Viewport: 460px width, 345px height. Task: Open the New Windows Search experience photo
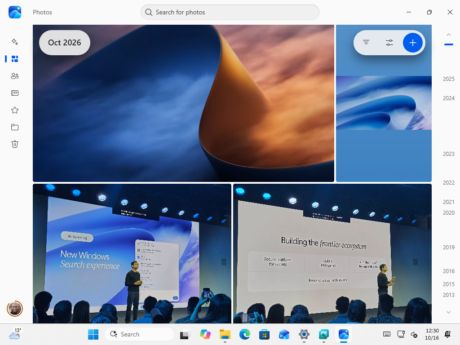[x=132, y=253]
